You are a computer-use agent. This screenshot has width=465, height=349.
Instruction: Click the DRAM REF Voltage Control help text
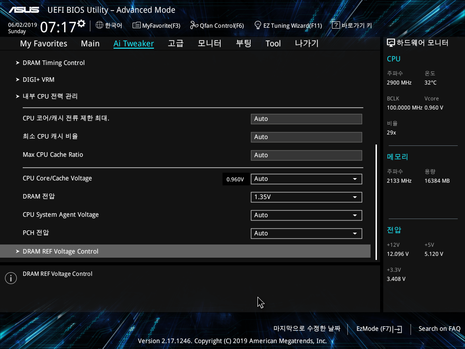coord(57,274)
